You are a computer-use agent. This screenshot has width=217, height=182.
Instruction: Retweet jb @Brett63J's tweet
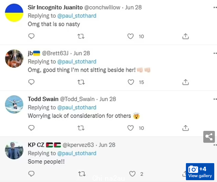pyautogui.click(x=81, y=82)
